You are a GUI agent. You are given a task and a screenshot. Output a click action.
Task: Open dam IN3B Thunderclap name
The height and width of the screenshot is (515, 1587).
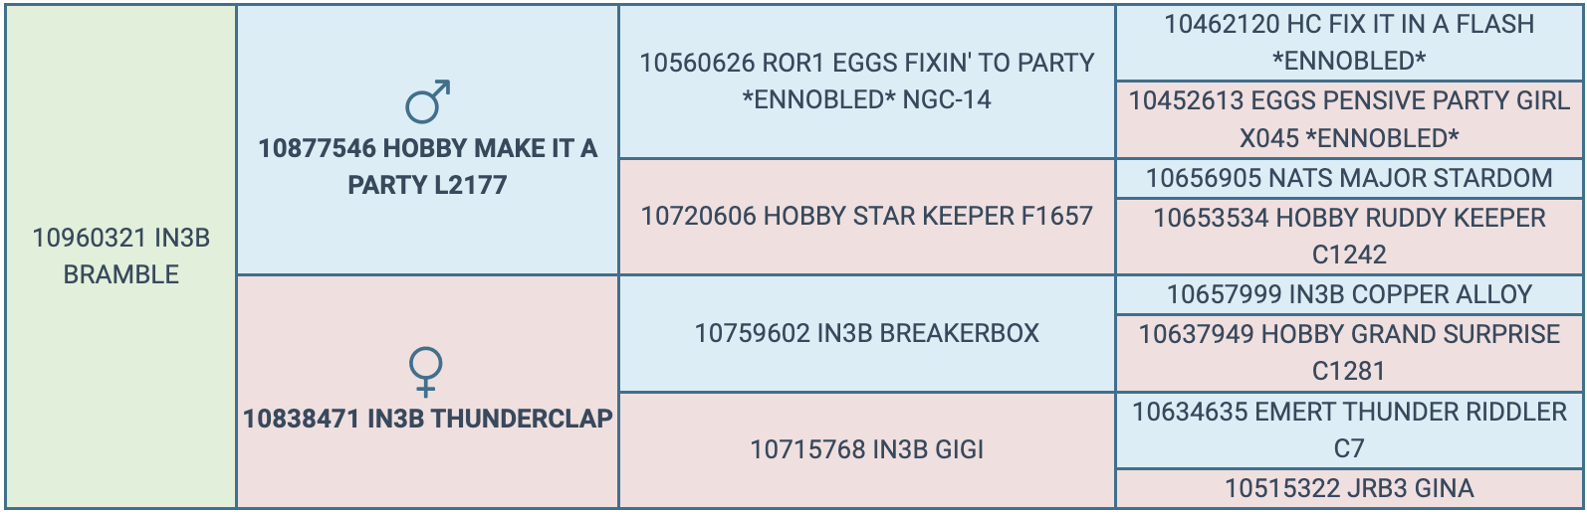(x=427, y=419)
